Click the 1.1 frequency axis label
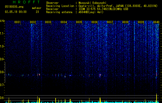The height and width of the screenshot is (103, 162). pyautogui.click(x=2, y=33)
